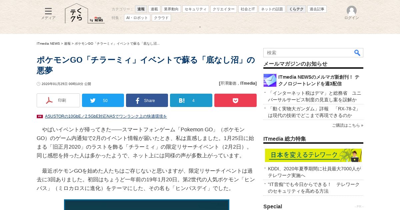Open the 日本を変えるテレワーク banner

click(313, 155)
